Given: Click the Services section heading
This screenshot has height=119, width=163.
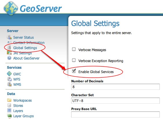Looking at the screenshot, I should point(14,67).
